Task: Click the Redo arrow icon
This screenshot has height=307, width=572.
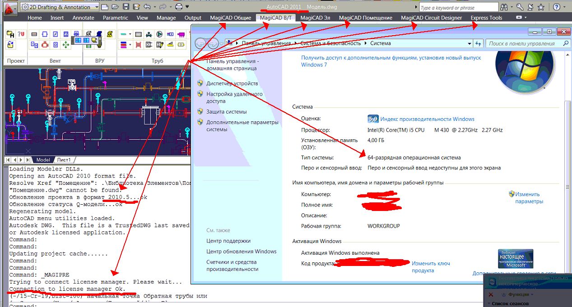Action: click(163, 7)
